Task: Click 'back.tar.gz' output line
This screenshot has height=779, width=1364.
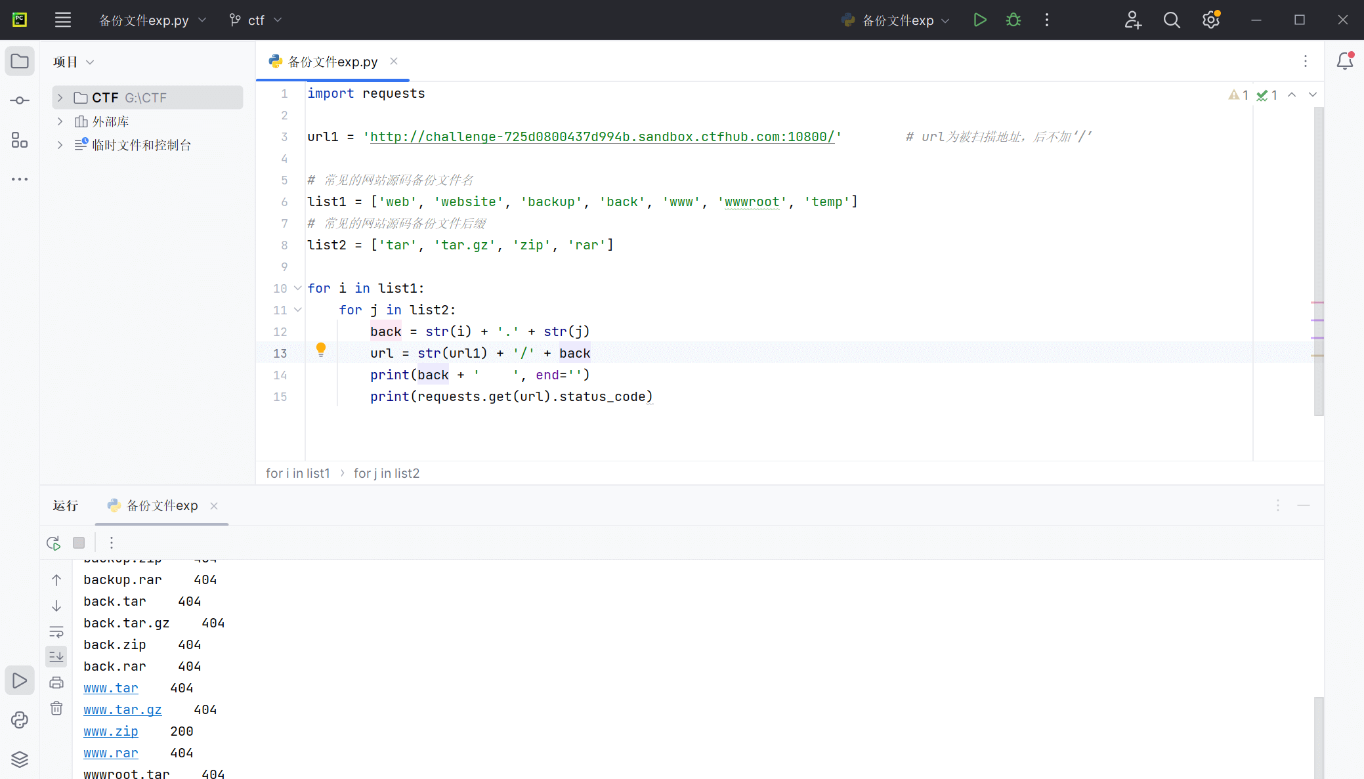Action: (x=154, y=623)
